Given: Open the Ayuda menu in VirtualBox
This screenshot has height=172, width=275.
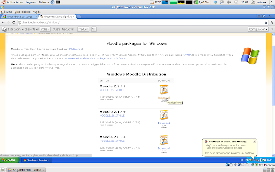Looking at the screenshot, I should click(37, 12).
